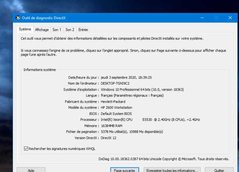The width and height of the screenshot is (239, 172).
Task: Click the Page suivante button
Action: point(125,170)
